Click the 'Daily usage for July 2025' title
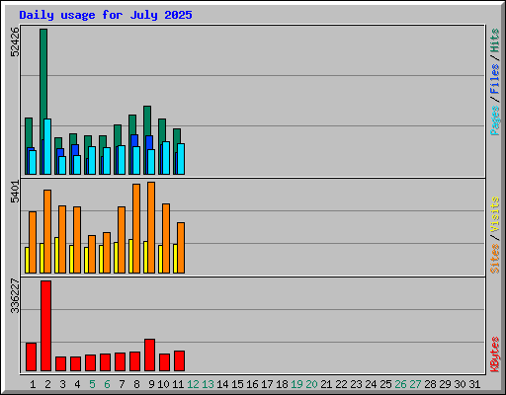 pyautogui.click(x=106, y=15)
